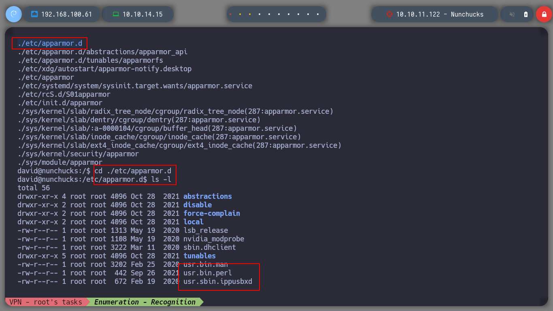The height and width of the screenshot is (311, 553).
Task: Select VPN IP text 10.10.14.15
Action: tap(143, 14)
